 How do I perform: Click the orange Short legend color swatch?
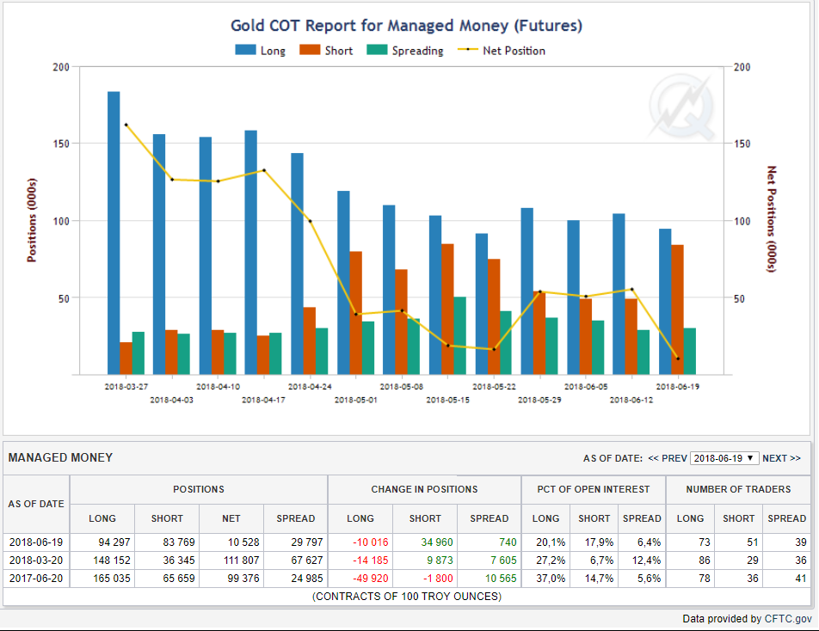click(310, 50)
